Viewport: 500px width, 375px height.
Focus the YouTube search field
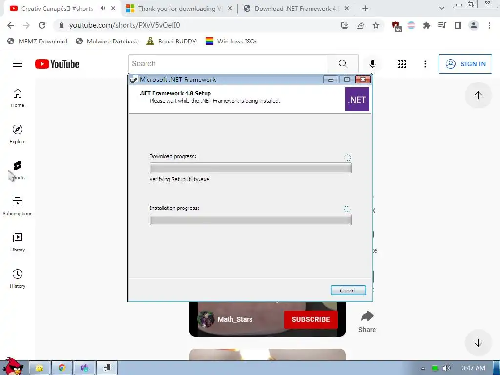click(229, 64)
